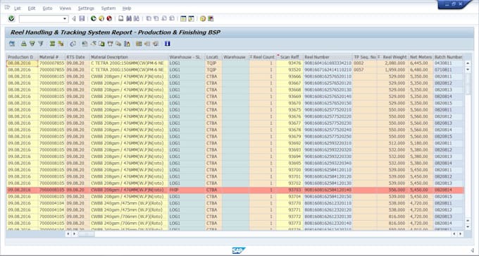Open the command field dropdown arrow
The width and height of the screenshot is (479, 256).
coord(65,19)
